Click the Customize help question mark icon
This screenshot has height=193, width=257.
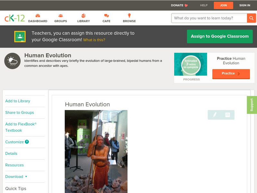pos(27,142)
